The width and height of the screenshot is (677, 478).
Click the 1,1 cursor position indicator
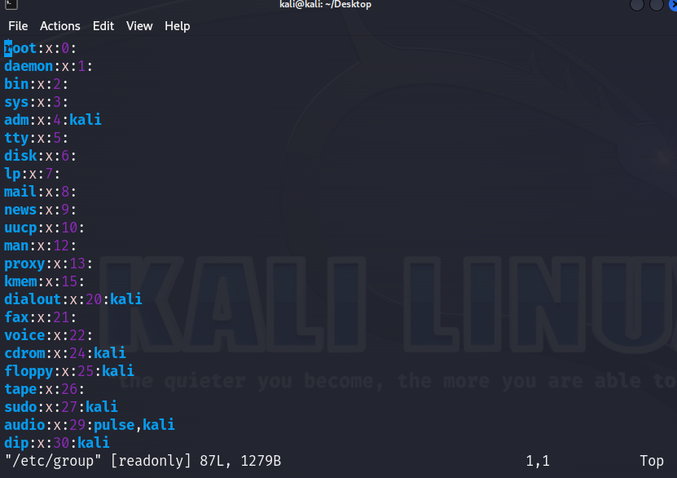coord(538,461)
